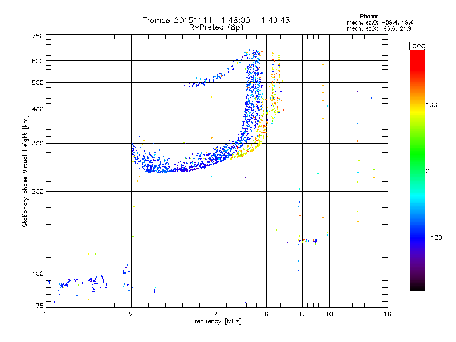Click the 'Stationary phase Virtual Height [km]' axis label
This screenshot has height=342, width=456.
coord(25,171)
